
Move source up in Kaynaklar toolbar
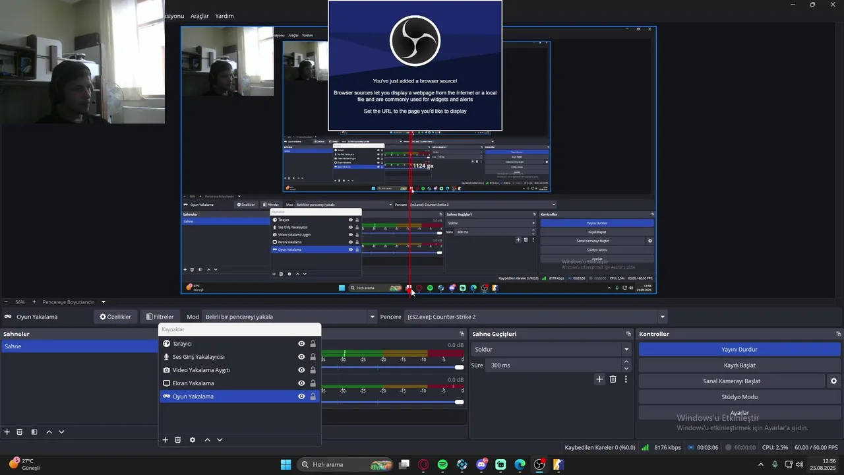point(207,439)
